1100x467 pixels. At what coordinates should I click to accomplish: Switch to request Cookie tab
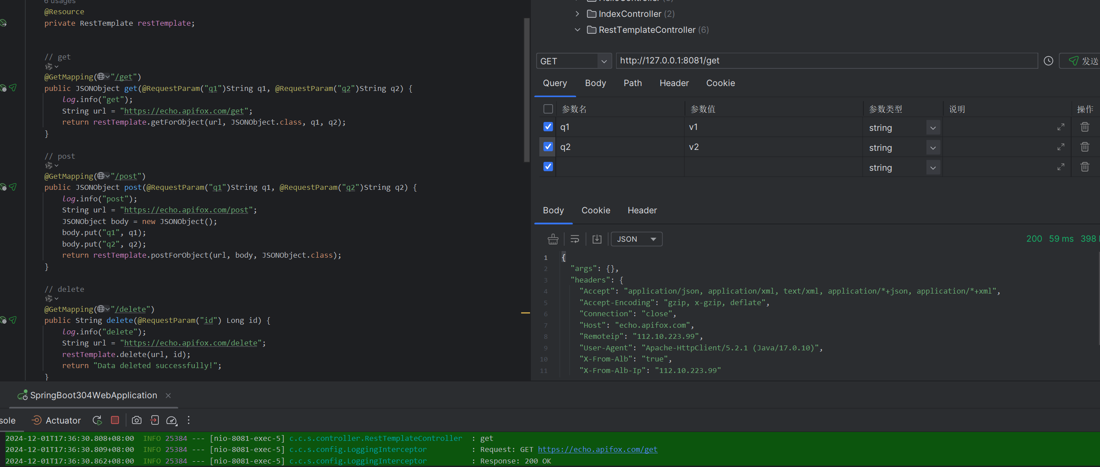720,83
